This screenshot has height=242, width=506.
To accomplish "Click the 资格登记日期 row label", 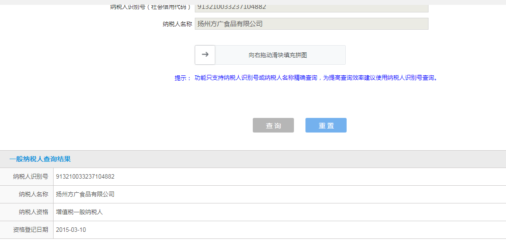I will point(31,230).
